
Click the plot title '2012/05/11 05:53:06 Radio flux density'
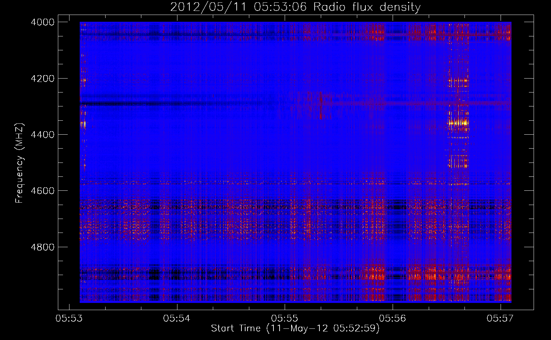point(295,7)
